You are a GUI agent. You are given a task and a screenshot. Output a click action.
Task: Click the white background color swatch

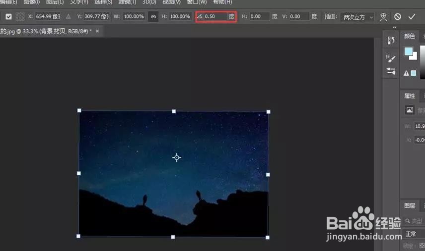click(415, 57)
